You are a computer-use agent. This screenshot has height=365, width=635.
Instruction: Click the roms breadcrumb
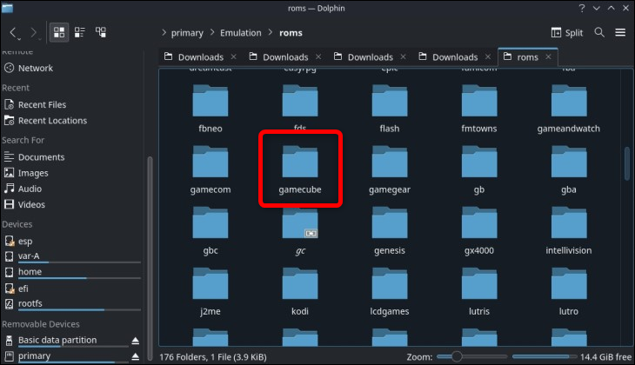click(291, 33)
